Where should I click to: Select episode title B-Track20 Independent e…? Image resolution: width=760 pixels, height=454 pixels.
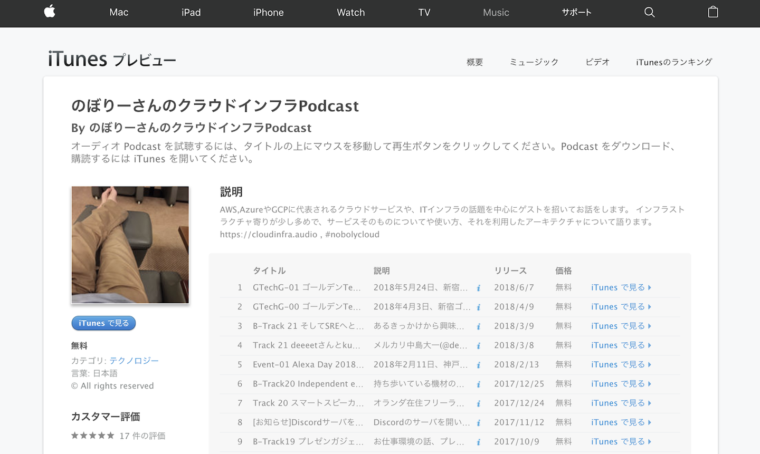tap(308, 383)
